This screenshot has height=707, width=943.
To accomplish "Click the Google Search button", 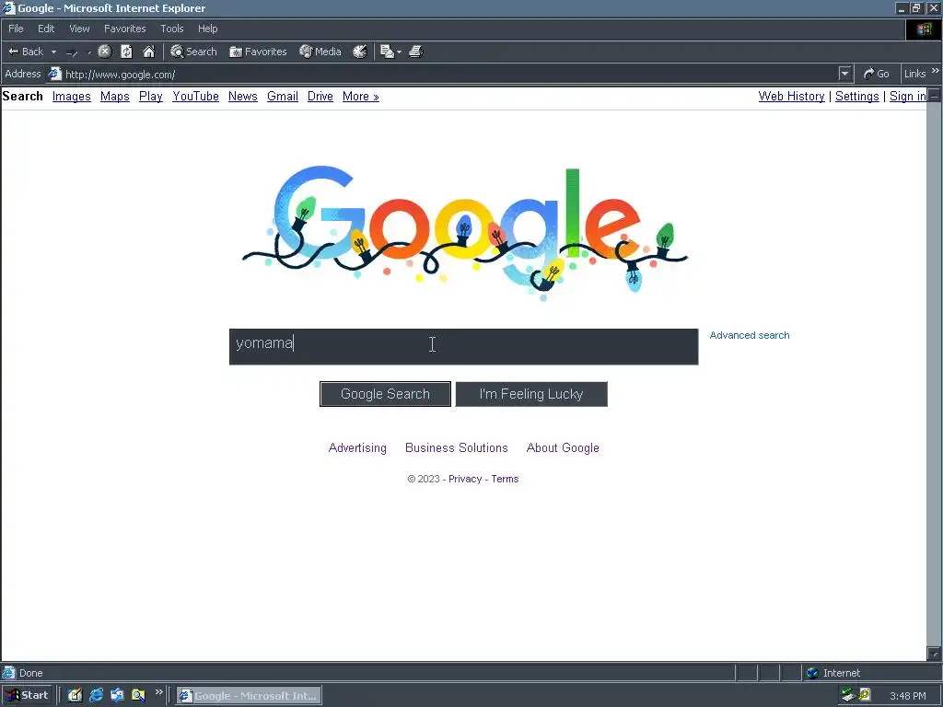I will click(385, 394).
